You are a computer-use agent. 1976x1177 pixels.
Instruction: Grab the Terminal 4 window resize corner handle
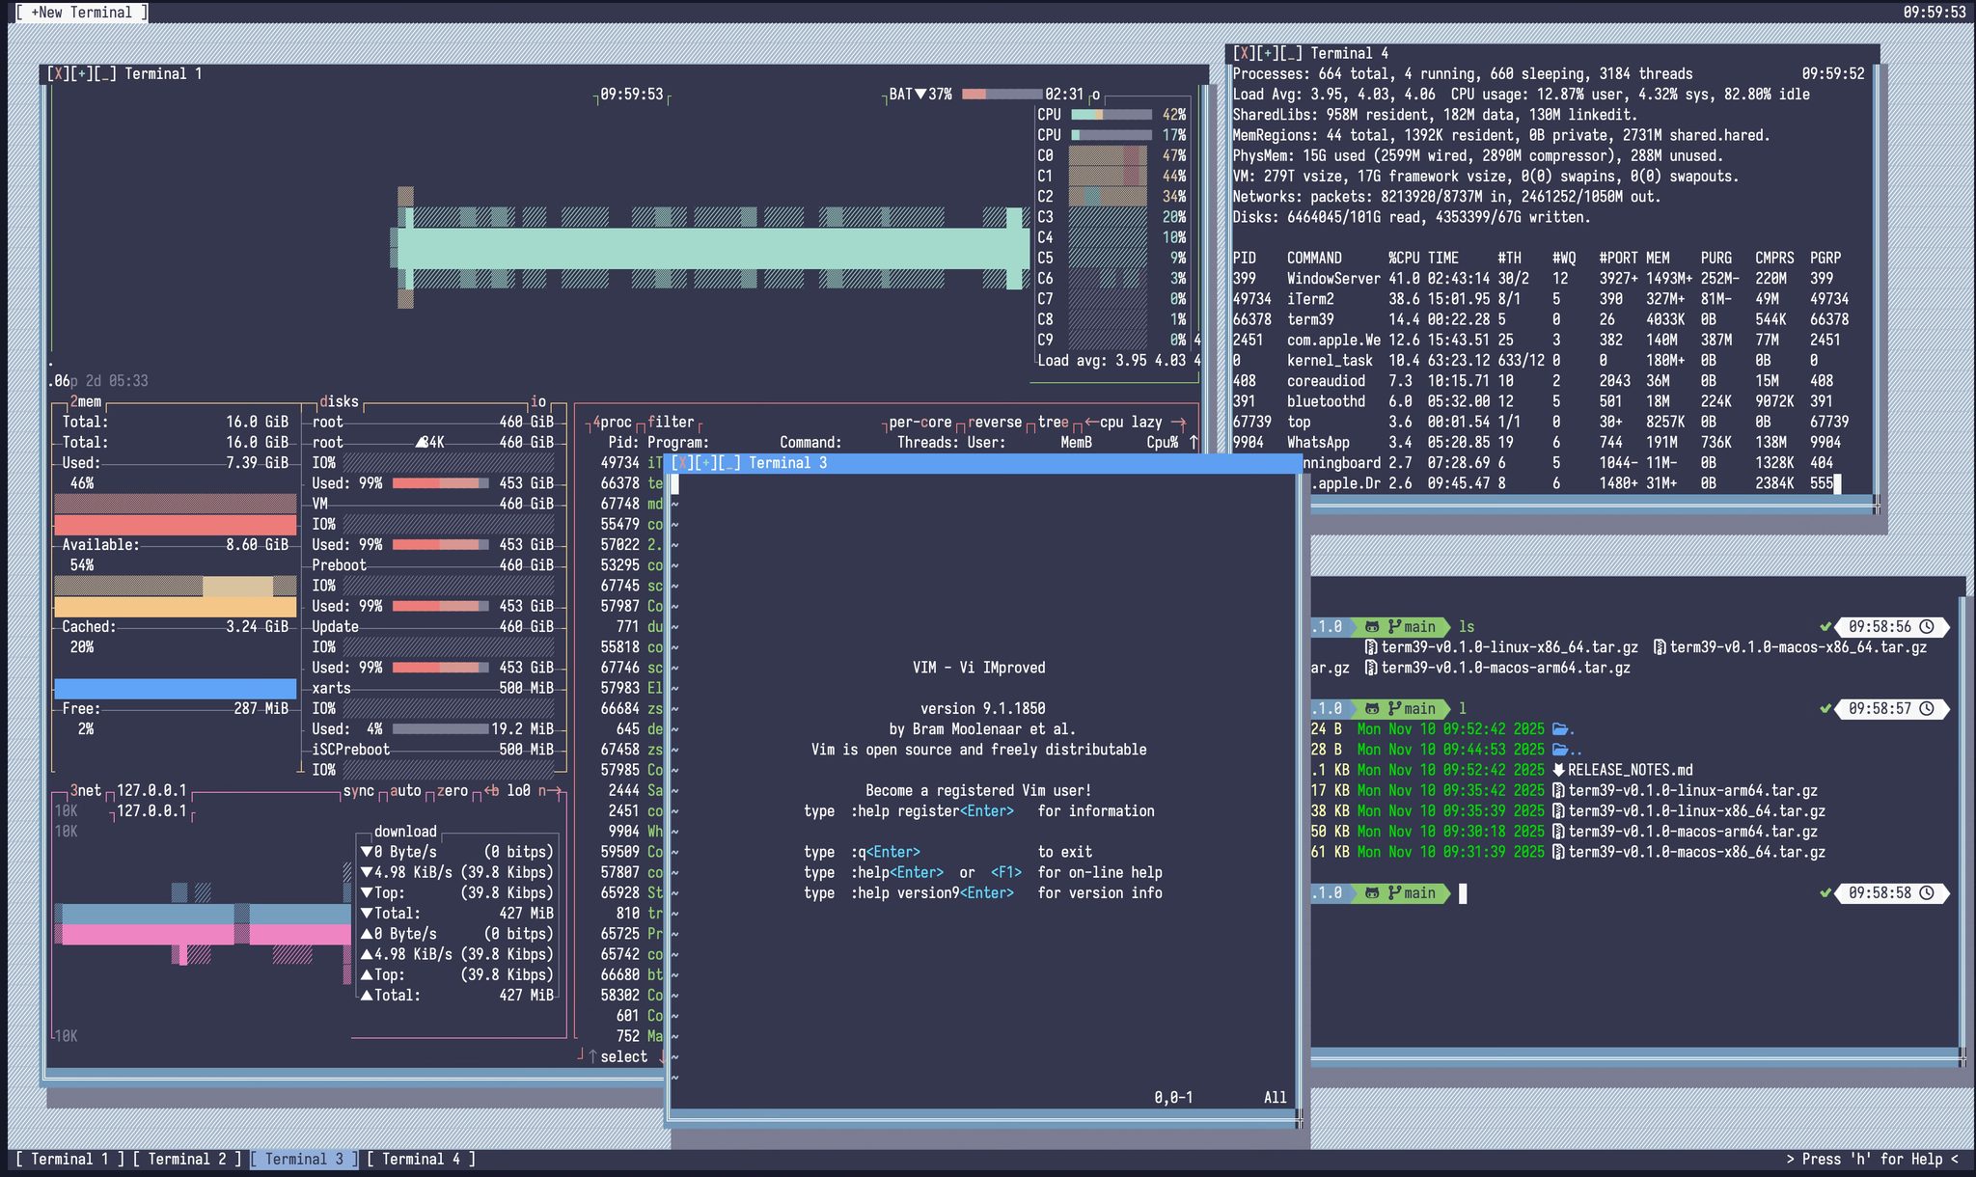click(x=1877, y=504)
